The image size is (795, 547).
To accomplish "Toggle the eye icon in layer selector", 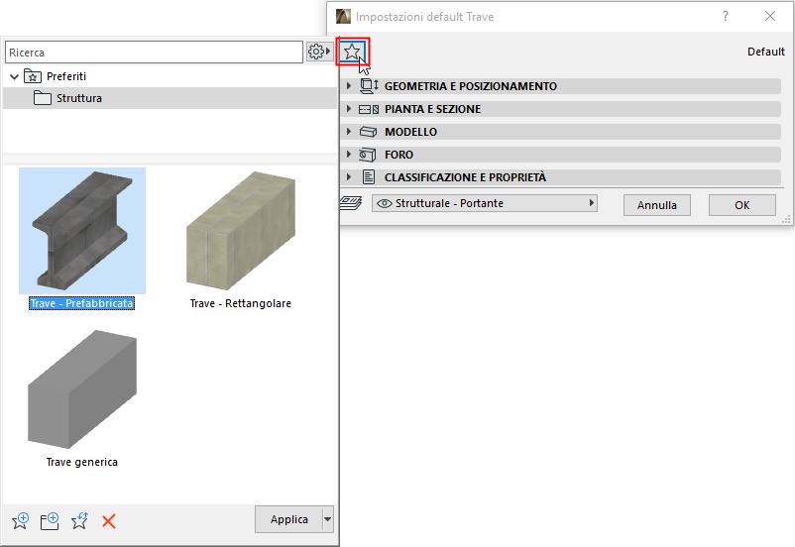I will coord(385,203).
